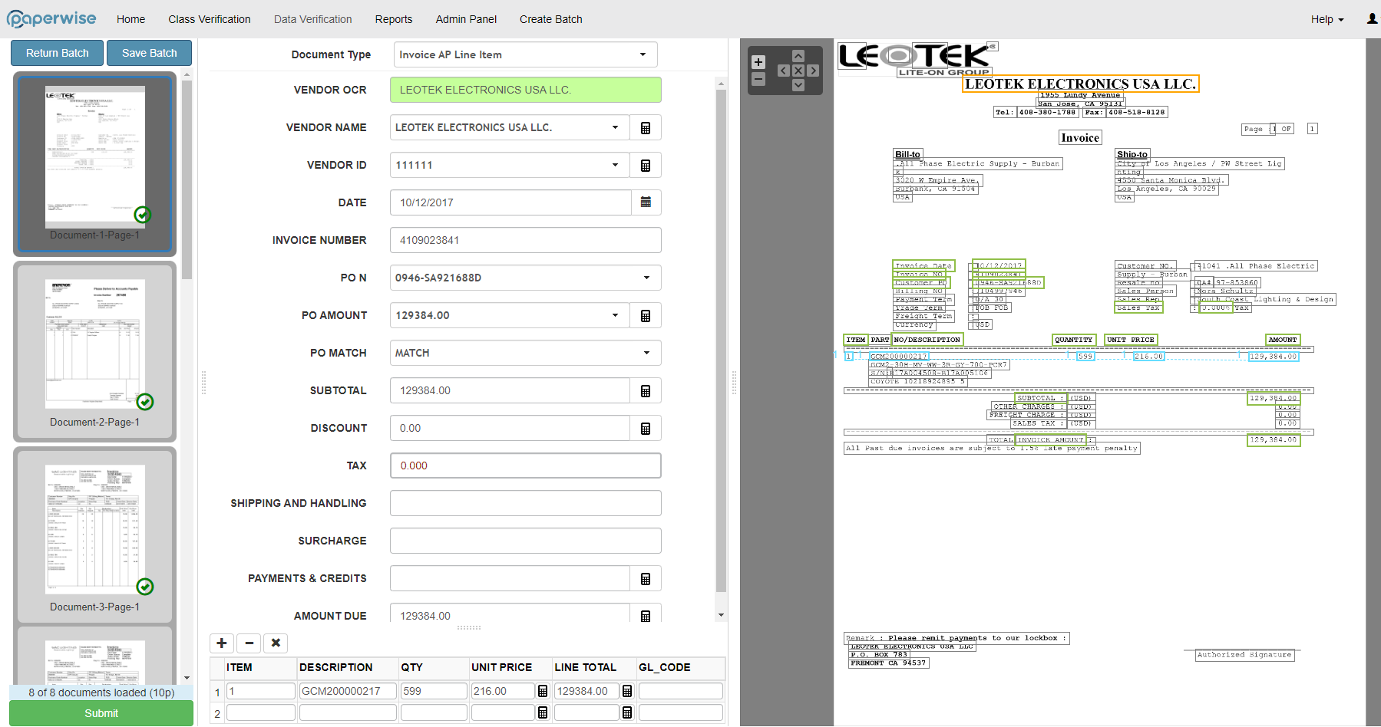1381x727 pixels.
Task: Open Data Verification
Action: (313, 19)
